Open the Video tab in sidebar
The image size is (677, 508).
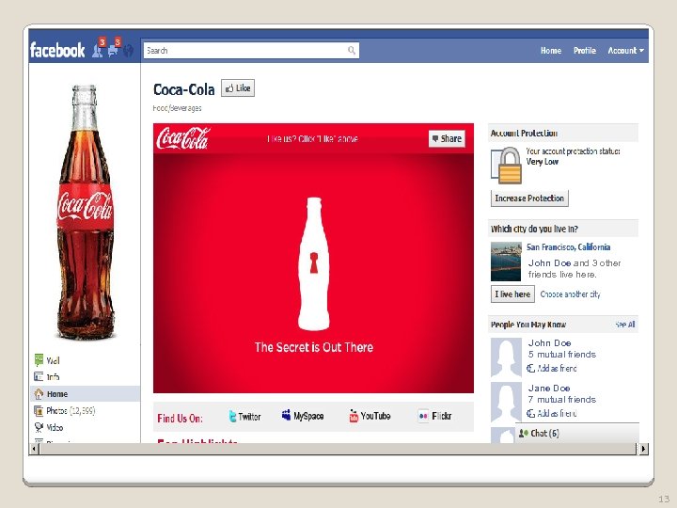[55, 427]
